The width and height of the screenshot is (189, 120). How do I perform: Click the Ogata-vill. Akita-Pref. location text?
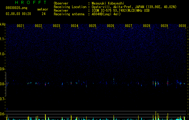134,7
